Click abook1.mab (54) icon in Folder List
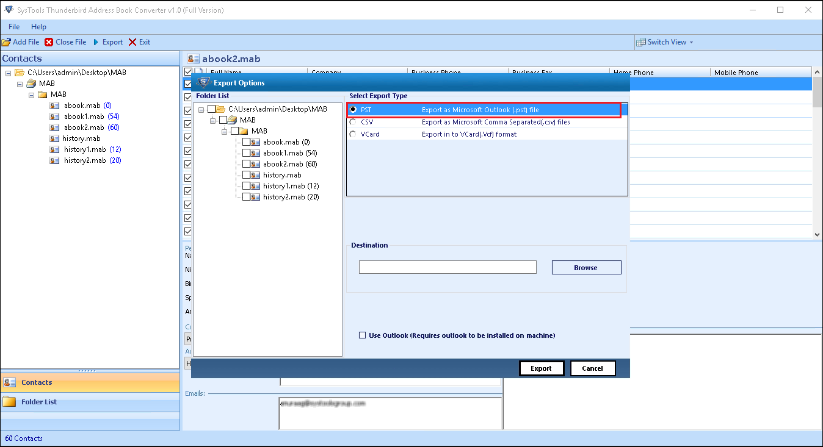 click(256, 153)
